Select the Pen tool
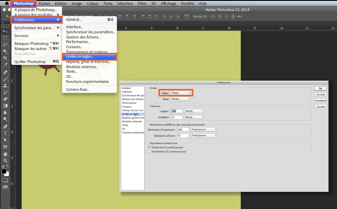 pyautogui.click(x=5, y=126)
